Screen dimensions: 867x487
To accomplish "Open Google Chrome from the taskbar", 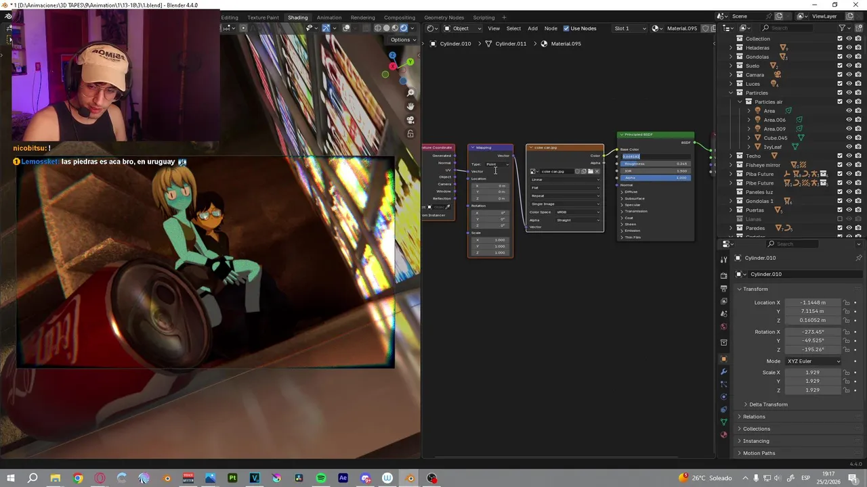I will 78,478.
